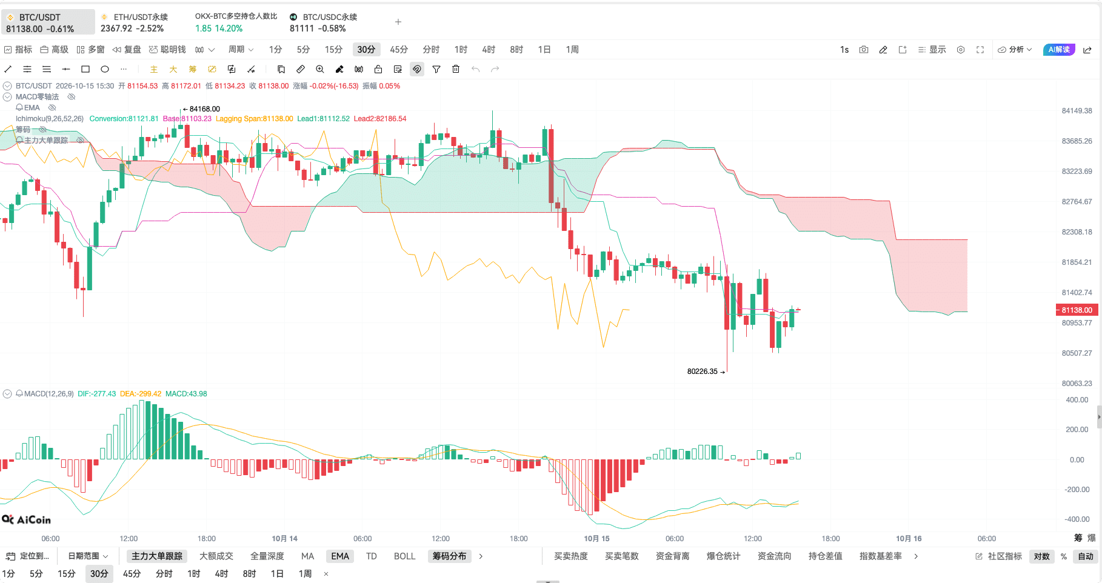Image resolution: width=1102 pixels, height=583 pixels.
Task: Select the brush highlighter tool
Action: tap(339, 69)
